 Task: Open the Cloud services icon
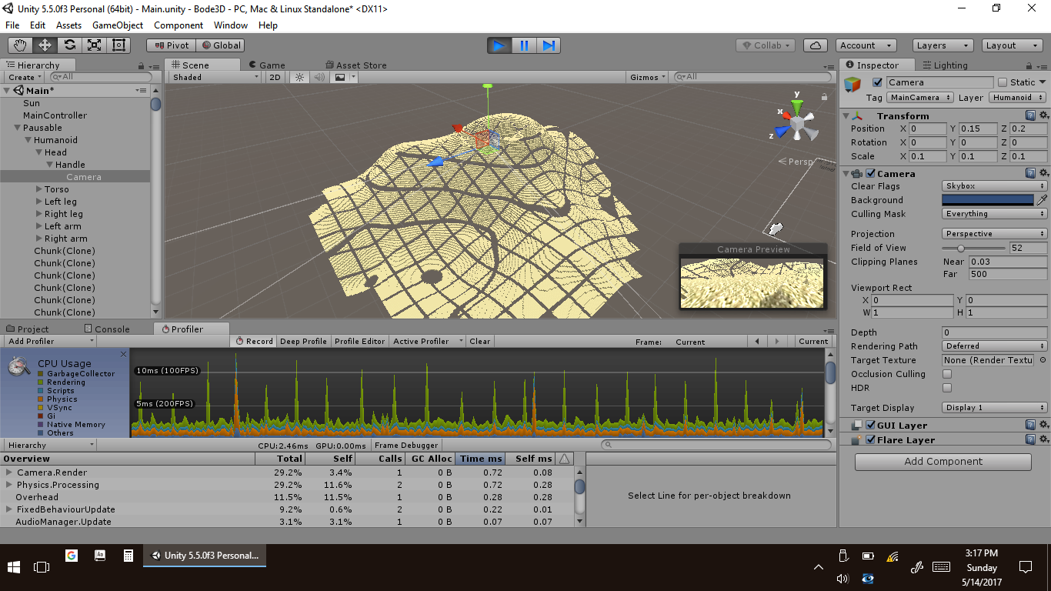coord(816,45)
